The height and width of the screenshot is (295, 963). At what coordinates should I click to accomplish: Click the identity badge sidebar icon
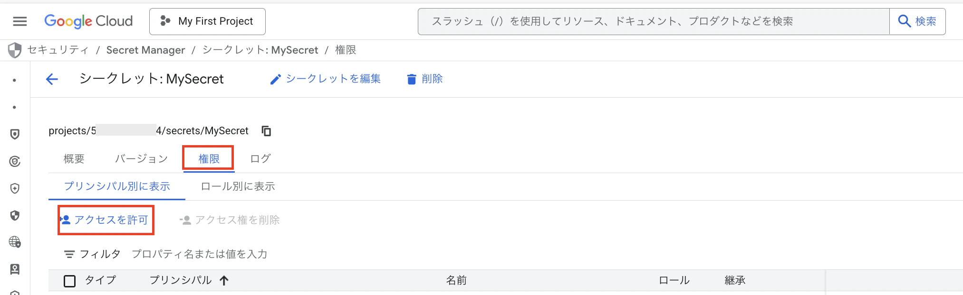pyautogui.click(x=15, y=269)
